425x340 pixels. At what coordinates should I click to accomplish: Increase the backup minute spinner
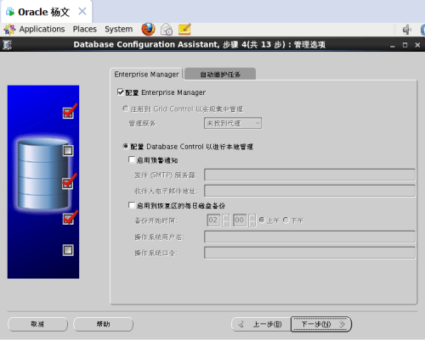(252, 217)
